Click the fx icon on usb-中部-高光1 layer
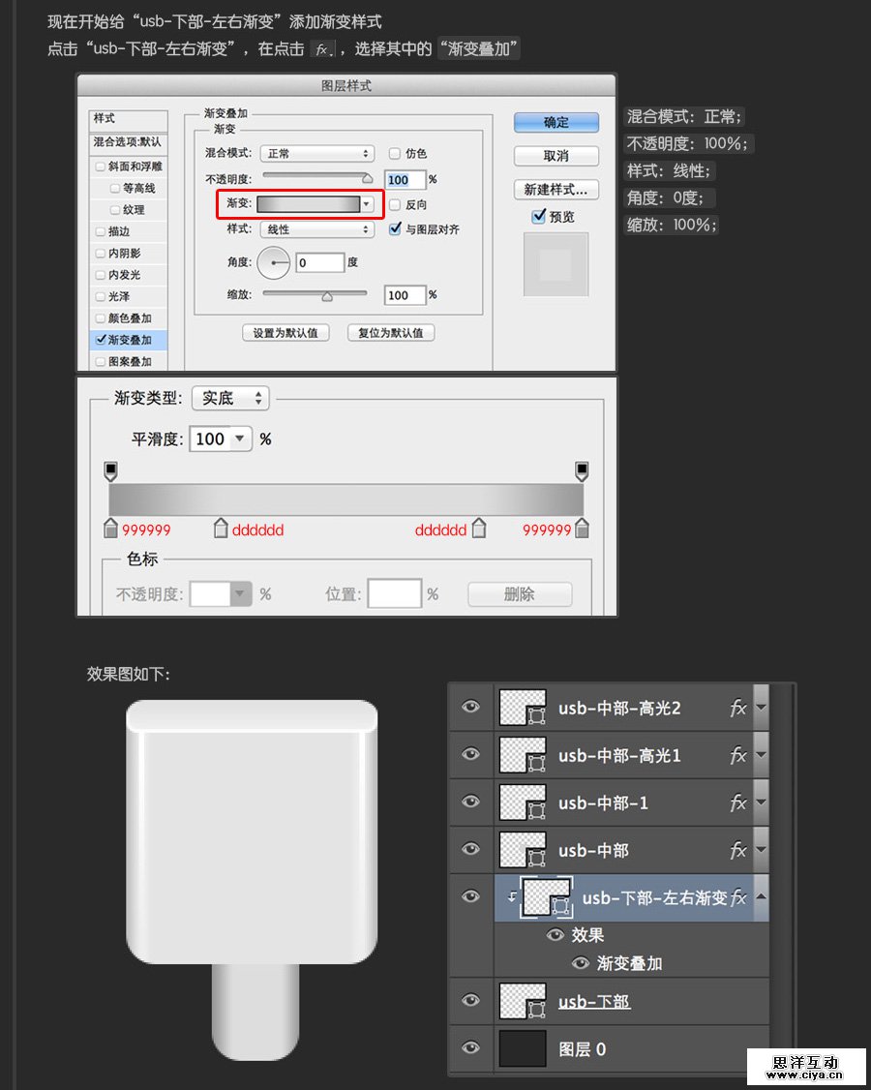This screenshot has width=871, height=1090. (740, 755)
